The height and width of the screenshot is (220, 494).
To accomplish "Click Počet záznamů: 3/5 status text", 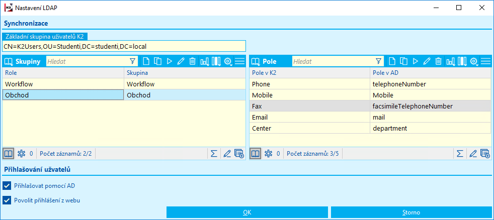I will pyautogui.click(x=312, y=154).
